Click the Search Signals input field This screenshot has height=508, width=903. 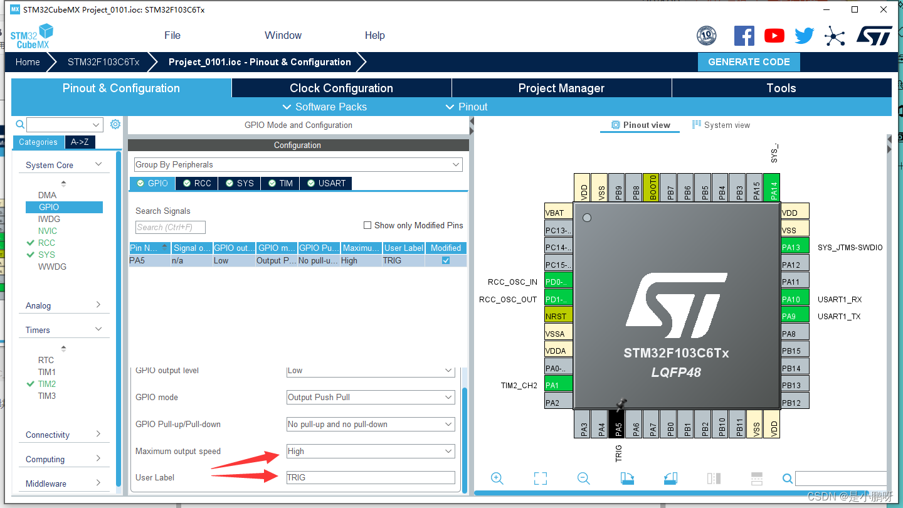[x=171, y=227]
